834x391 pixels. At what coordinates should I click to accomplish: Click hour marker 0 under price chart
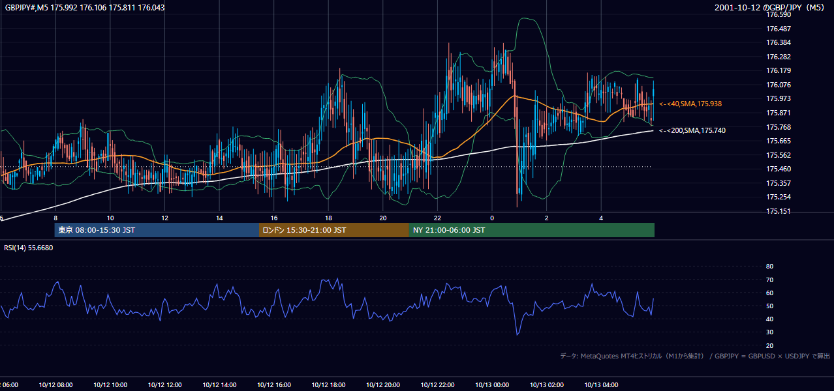tap(491, 218)
